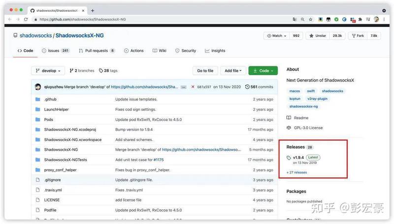Image resolution: width=394 pixels, height=224 pixels.
Task: Open the Add file dropdown
Action: (233, 71)
